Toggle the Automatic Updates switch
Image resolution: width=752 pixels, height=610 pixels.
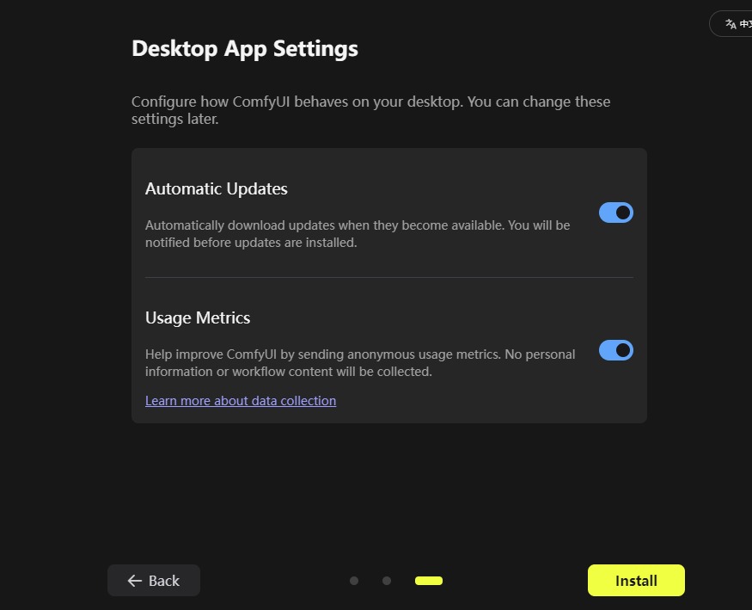616,213
